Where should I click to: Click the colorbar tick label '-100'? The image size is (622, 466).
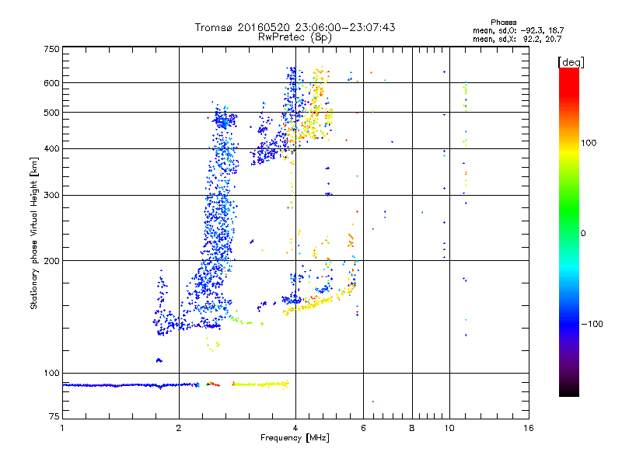coord(592,324)
